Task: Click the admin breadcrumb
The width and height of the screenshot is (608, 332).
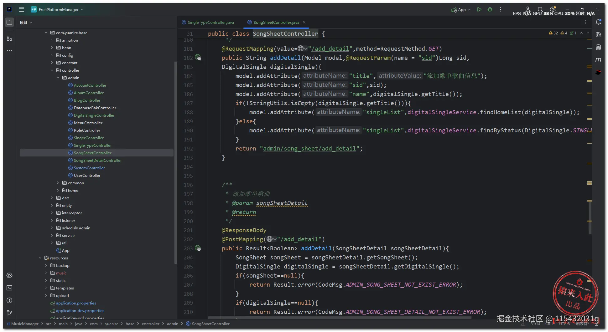Action: point(173,324)
